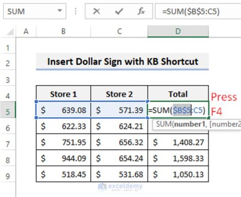Screen dimensions: 241x197
Task: Select column D header
Action: (178, 31)
